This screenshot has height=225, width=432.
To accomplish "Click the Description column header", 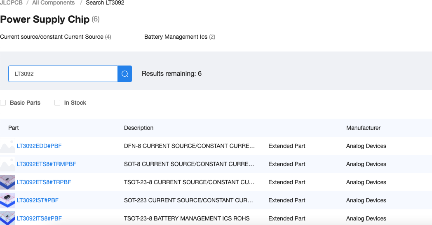I will (x=139, y=128).
